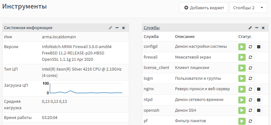Stop the ntpd service
271x125 pixels.
pyautogui.click(x=259, y=100)
